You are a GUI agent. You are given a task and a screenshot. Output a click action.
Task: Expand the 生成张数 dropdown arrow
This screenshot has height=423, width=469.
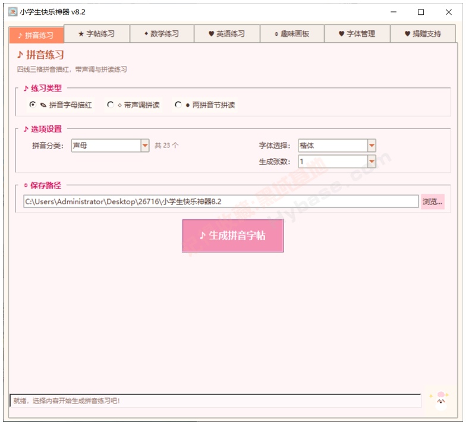[372, 162]
